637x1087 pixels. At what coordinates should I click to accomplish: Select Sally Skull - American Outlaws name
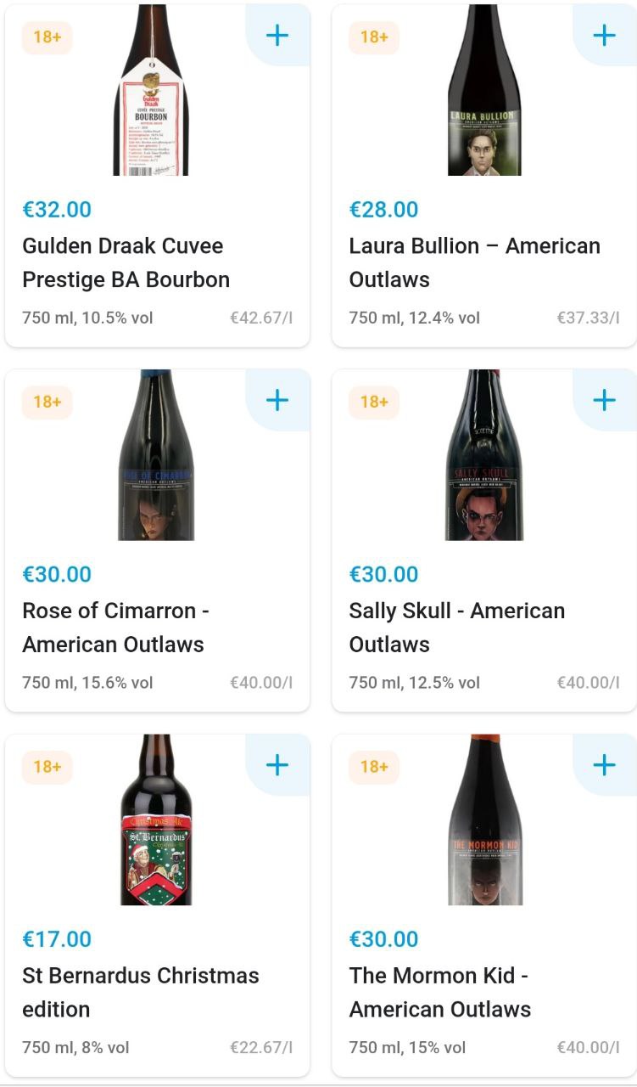point(456,628)
